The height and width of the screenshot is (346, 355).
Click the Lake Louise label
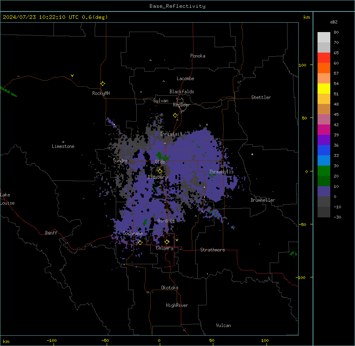7,199
